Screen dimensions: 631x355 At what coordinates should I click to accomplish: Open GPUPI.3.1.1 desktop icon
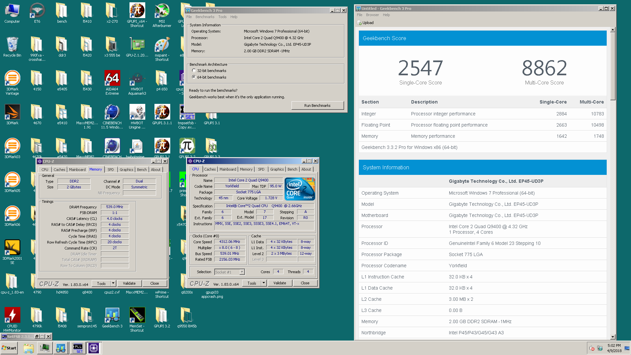coord(162,115)
